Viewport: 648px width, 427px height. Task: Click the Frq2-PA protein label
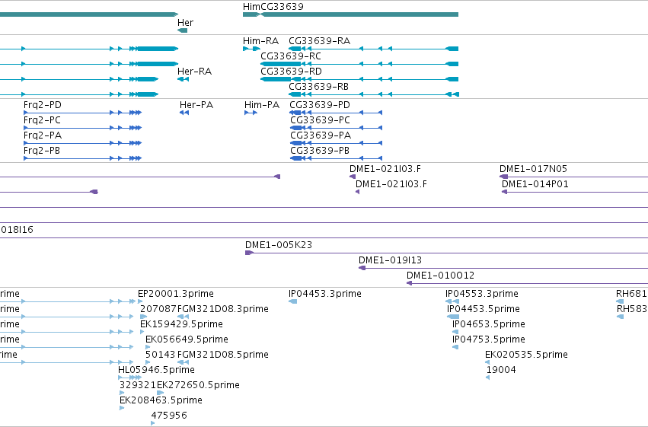click(x=43, y=135)
